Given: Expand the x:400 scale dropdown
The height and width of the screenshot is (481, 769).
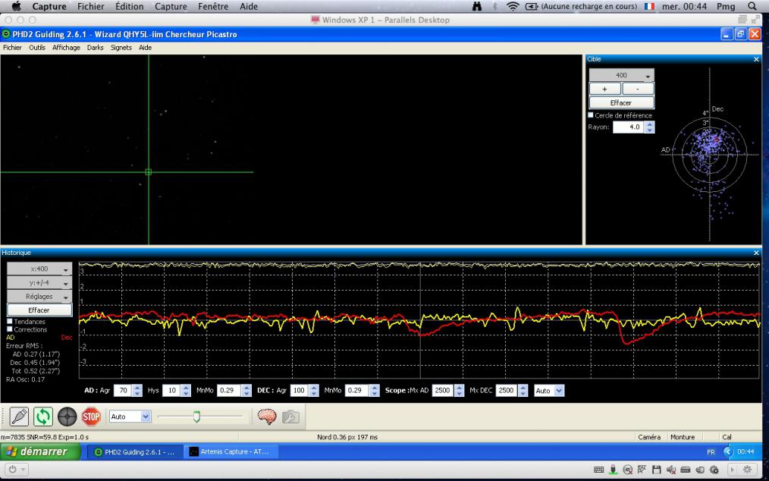Looking at the screenshot, I should [x=39, y=269].
